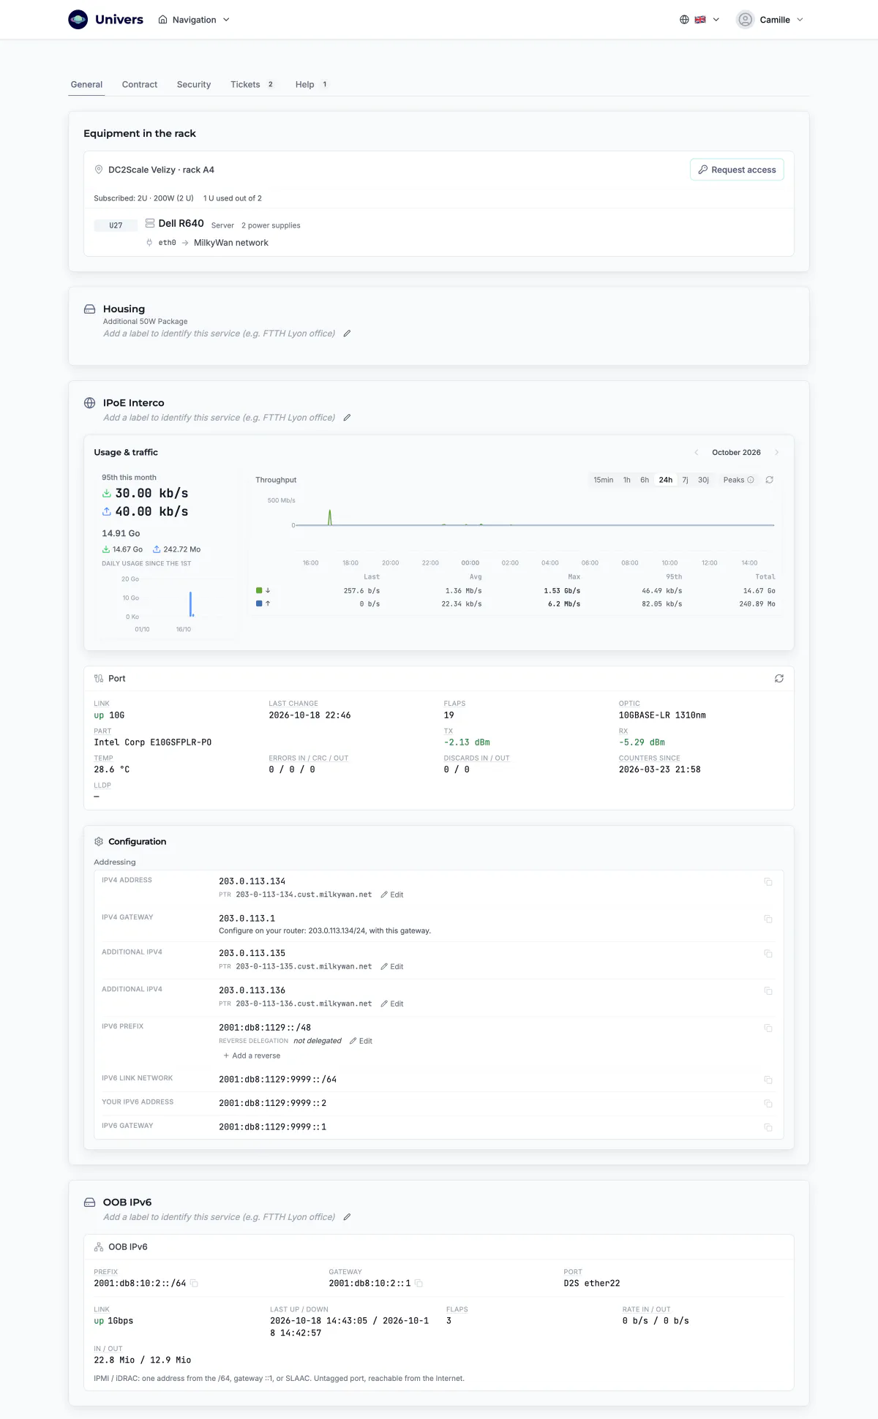Edit PTR for 203-0-113-135.cust.milkywan.net
878x1419 pixels.
(392, 967)
